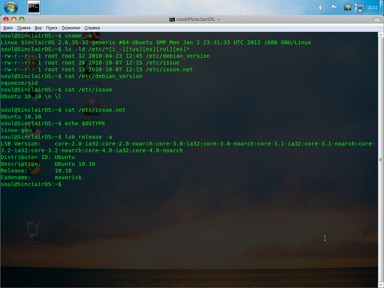Click the 'Release:' label
The width and height of the screenshot is (384, 288).
14,171
